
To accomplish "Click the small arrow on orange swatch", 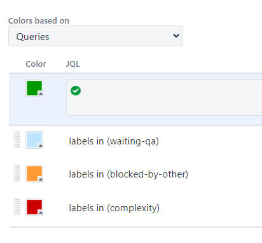I will 41,179.
